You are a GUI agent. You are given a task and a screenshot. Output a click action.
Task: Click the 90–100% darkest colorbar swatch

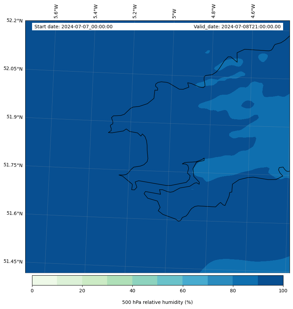270,280
